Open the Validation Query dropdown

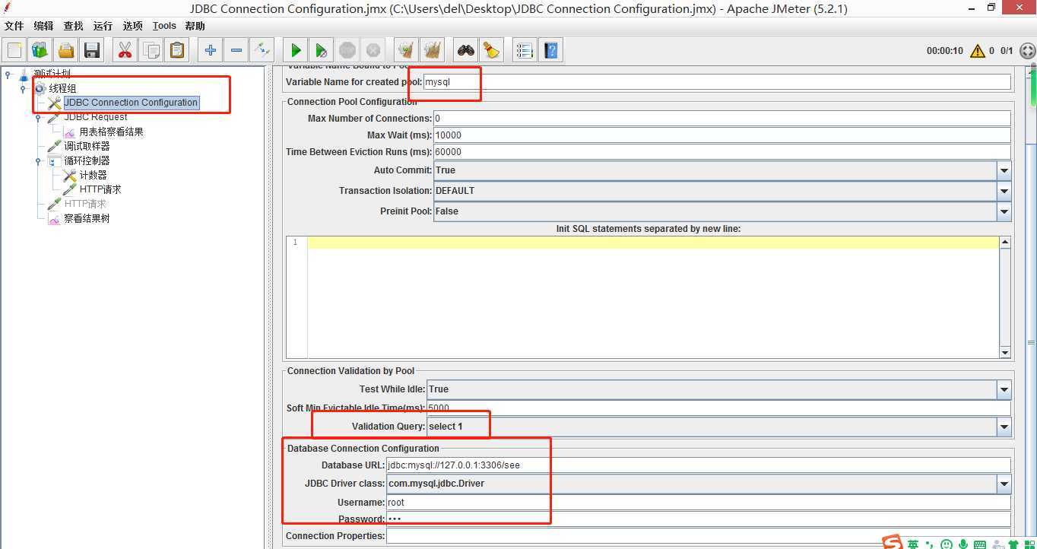pos(1004,427)
